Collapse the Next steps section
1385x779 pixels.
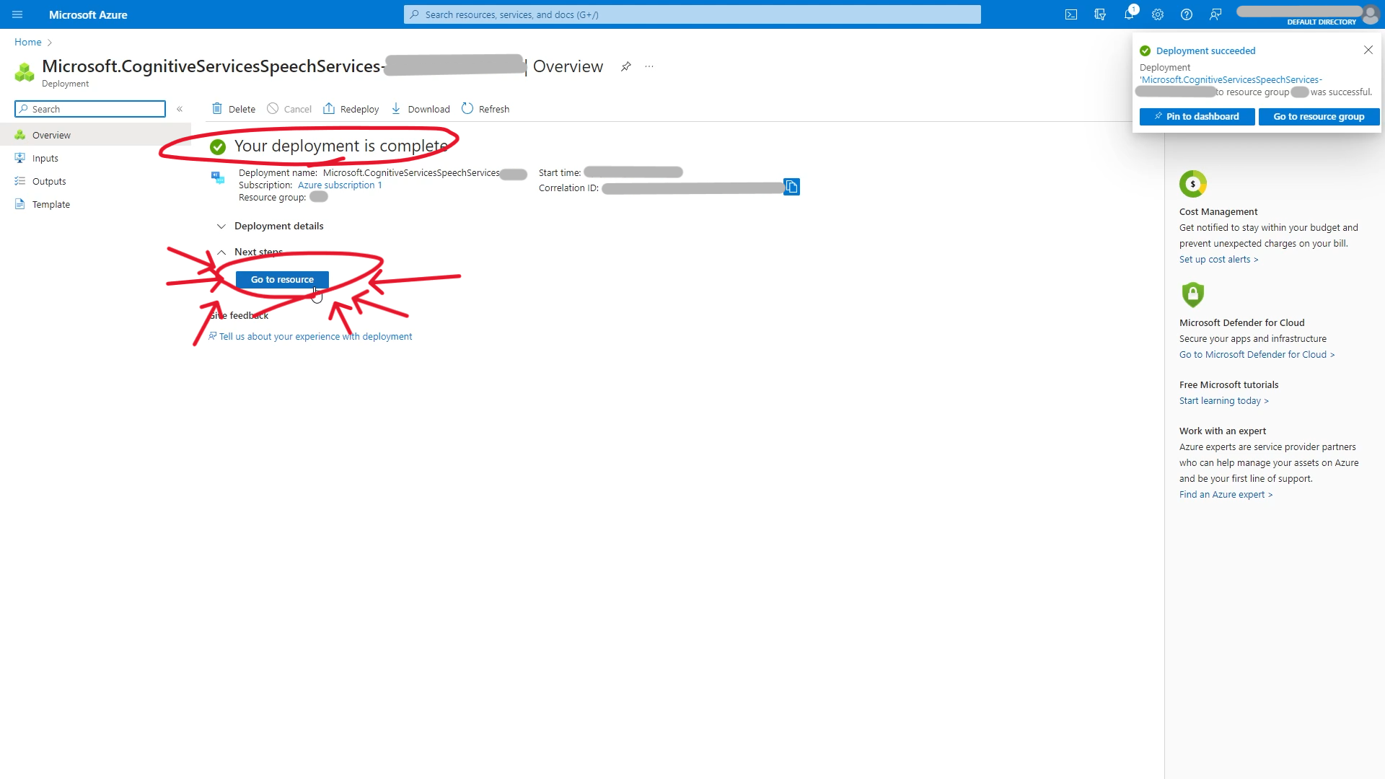point(221,252)
